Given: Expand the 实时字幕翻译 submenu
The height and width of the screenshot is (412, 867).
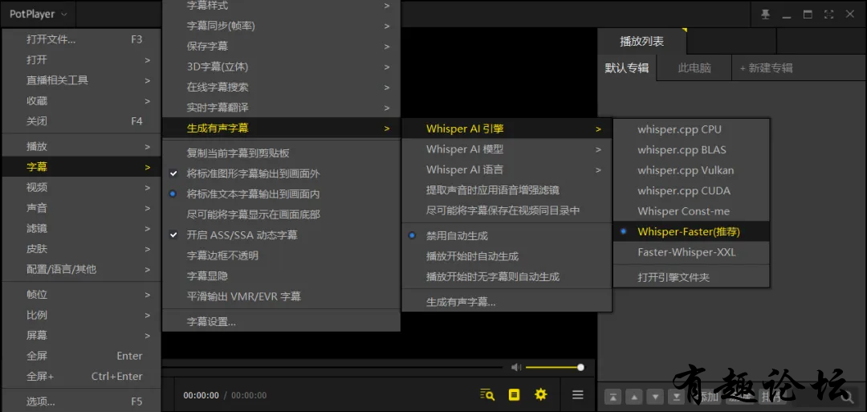Looking at the screenshot, I should (x=282, y=108).
